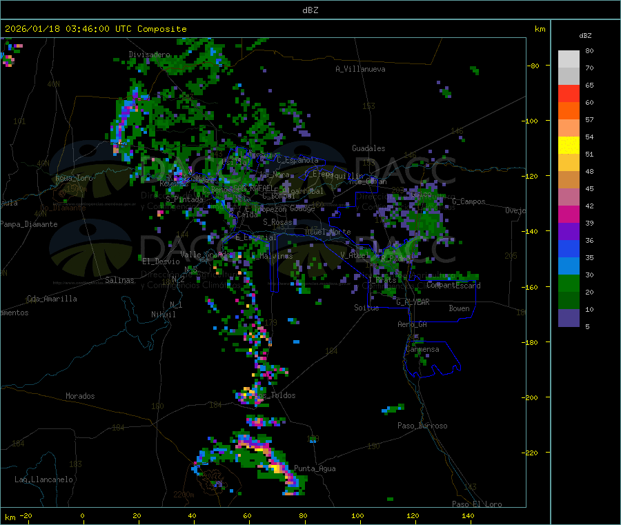This screenshot has width=621, height=525.
Task: Select the red 60-65 dBZ legend swatch
Action: click(x=569, y=93)
